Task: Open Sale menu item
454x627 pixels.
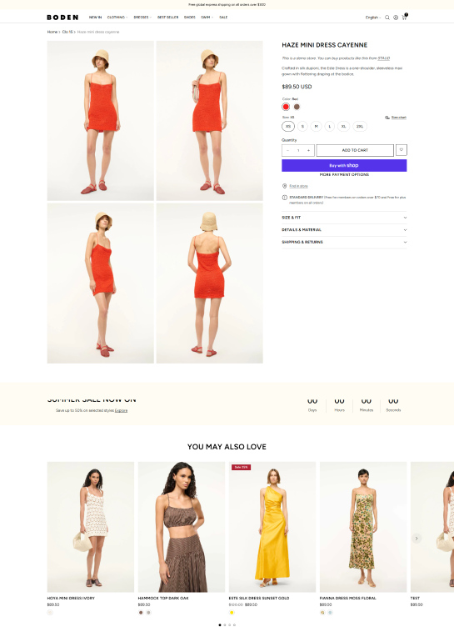Action: click(223, 18)
